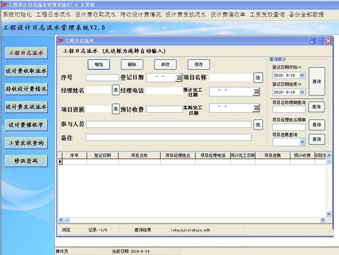
Task: Click the 选 button beside 项目进展
Action: click(116, 109)
